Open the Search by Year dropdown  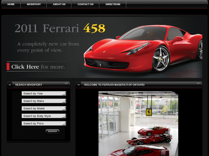click(x=44, y=93)
